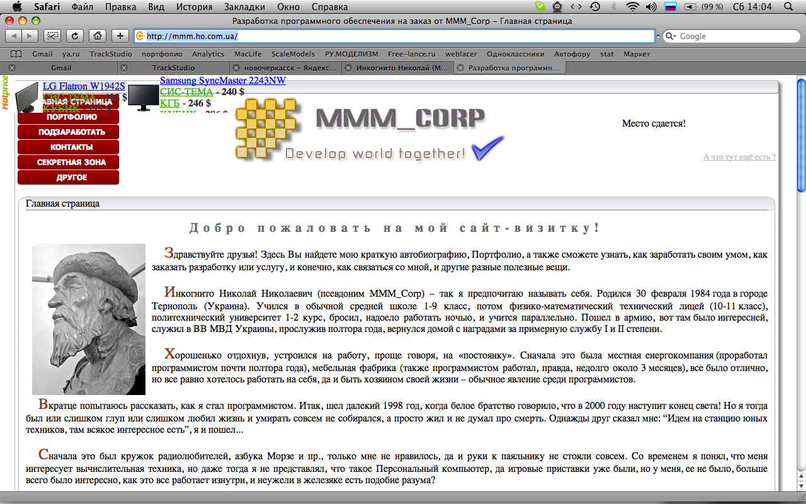Viewport: 806px width, 504px height.
Task: Open the ya.ru bookmark
Action: (x=71, y=54)
